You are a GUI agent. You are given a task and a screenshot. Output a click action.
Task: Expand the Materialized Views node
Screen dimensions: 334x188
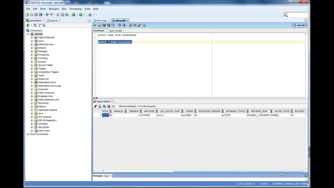tap(32, 83)
